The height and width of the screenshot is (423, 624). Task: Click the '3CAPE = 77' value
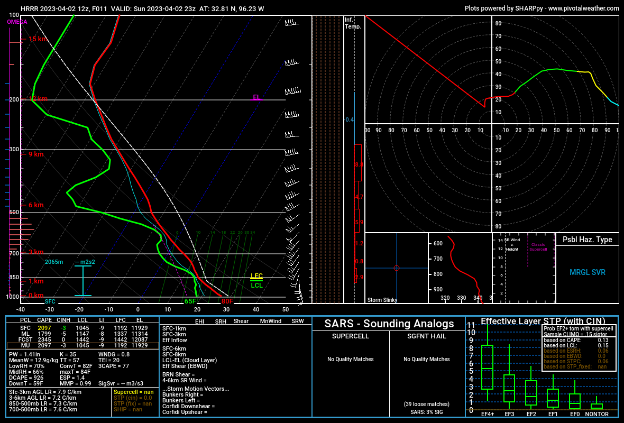tap(113, 366)
